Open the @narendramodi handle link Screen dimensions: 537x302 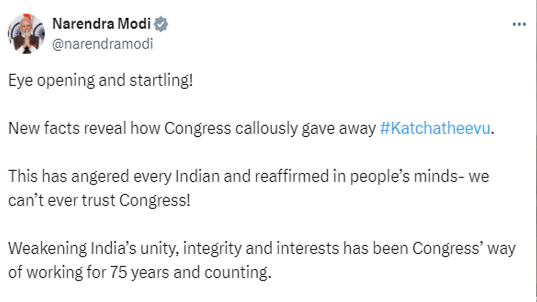pos(103,44)
